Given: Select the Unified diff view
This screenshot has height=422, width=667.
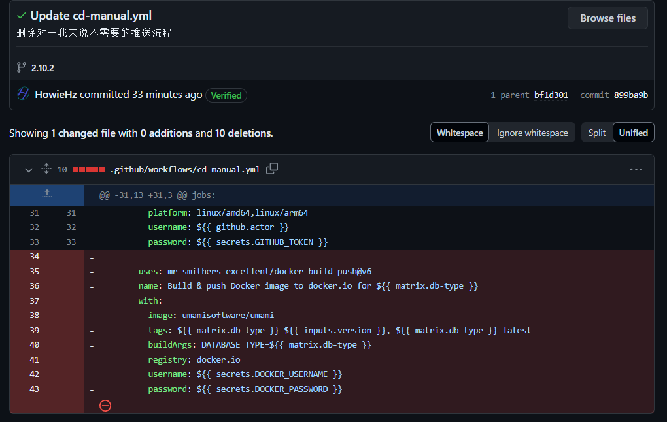Looking at the screenshot, I should click(x=634, y=133).
